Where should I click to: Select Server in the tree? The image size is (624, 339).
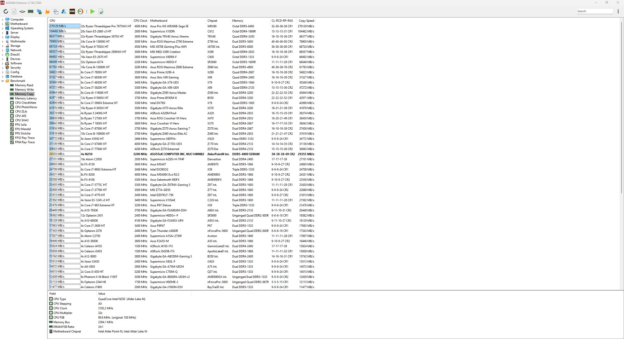(14, 32)
